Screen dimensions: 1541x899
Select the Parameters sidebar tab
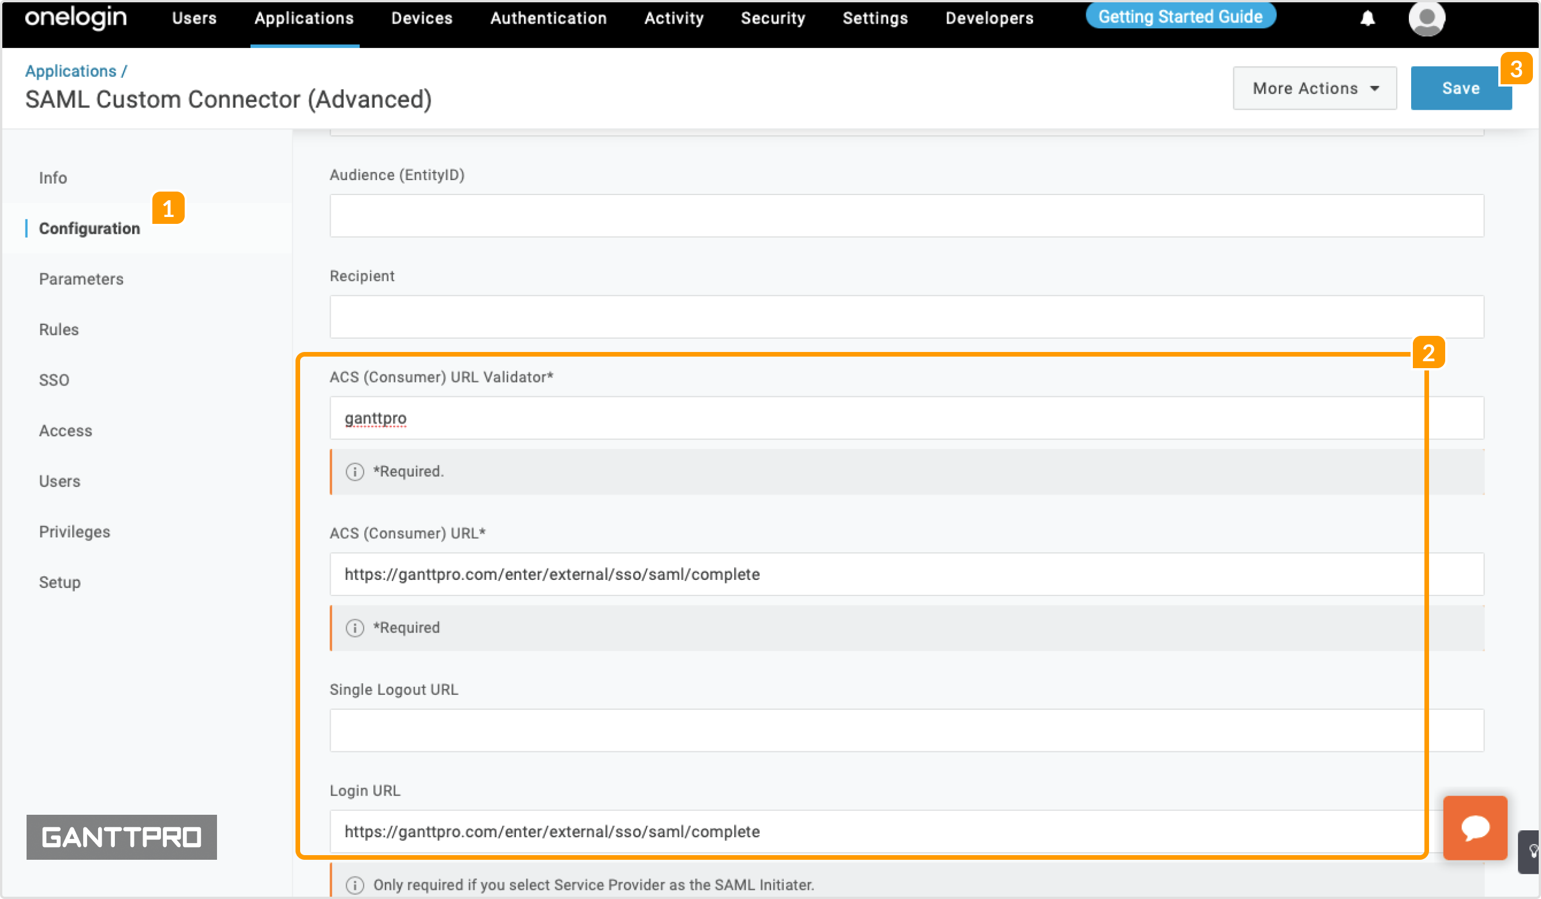click(81, 279)
